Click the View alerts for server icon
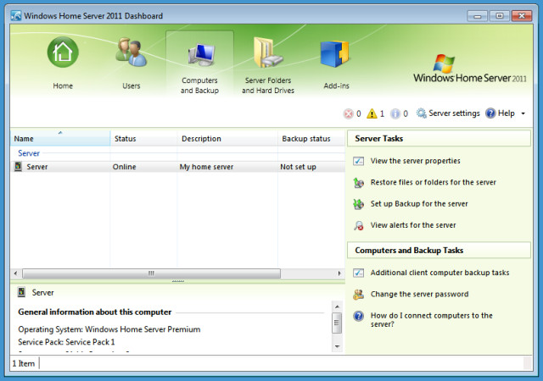This screenshot has width=543, height=381. (x=358, y=225)
